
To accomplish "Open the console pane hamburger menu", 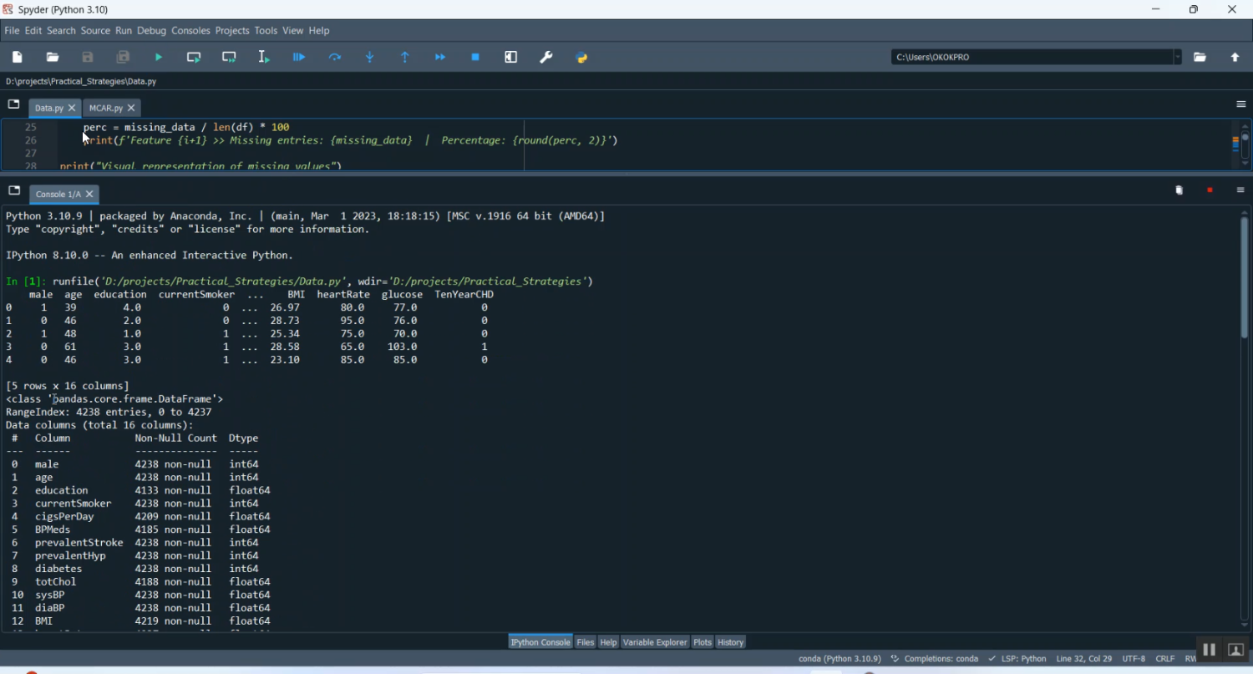I will 1240,190.
